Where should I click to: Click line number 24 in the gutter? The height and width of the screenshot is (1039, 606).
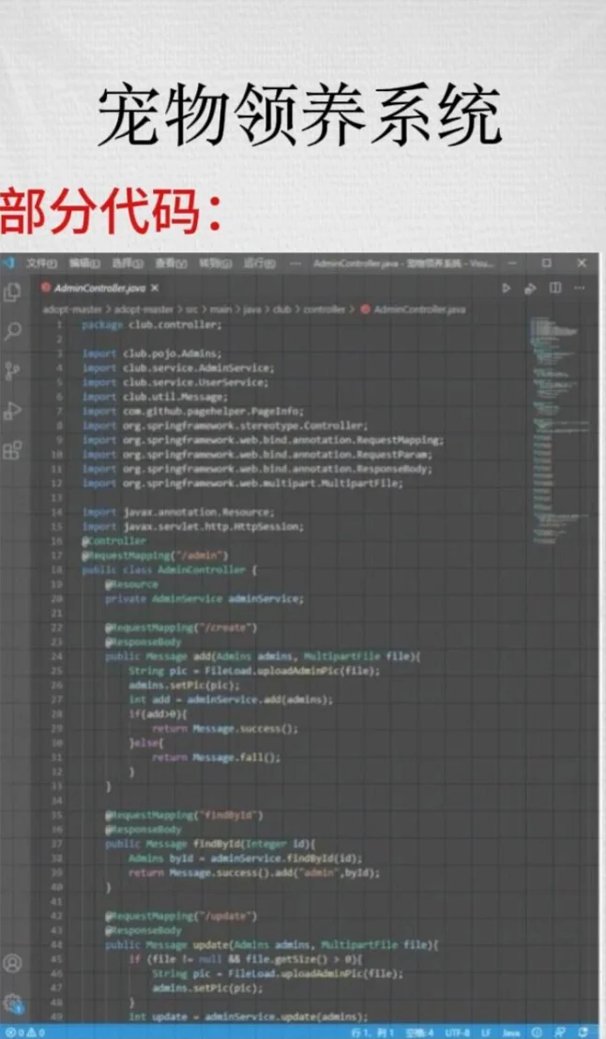pyautogui.click(x=56, y=656)
